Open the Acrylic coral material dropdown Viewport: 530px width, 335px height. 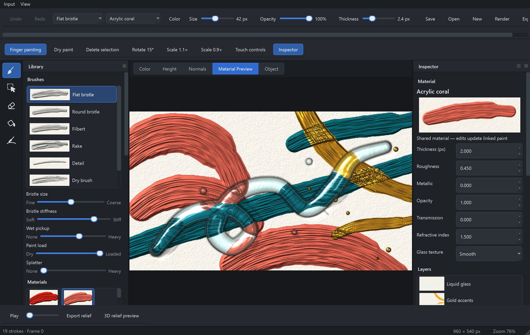[133, 19]
